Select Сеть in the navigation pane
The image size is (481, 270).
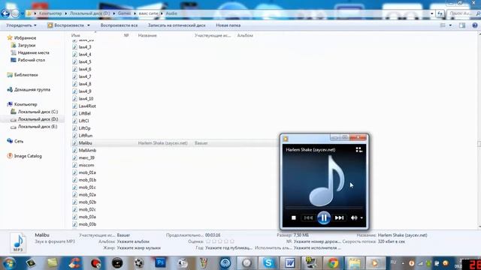click(19, 141)
